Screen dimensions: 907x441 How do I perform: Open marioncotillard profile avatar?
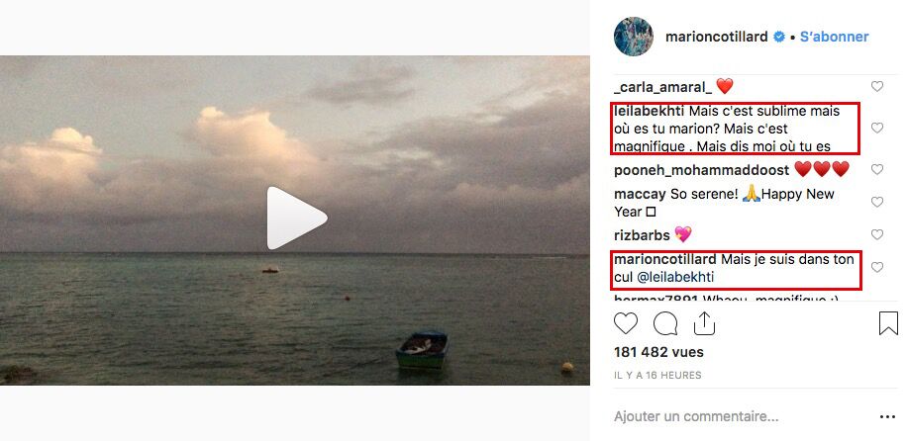634,37
